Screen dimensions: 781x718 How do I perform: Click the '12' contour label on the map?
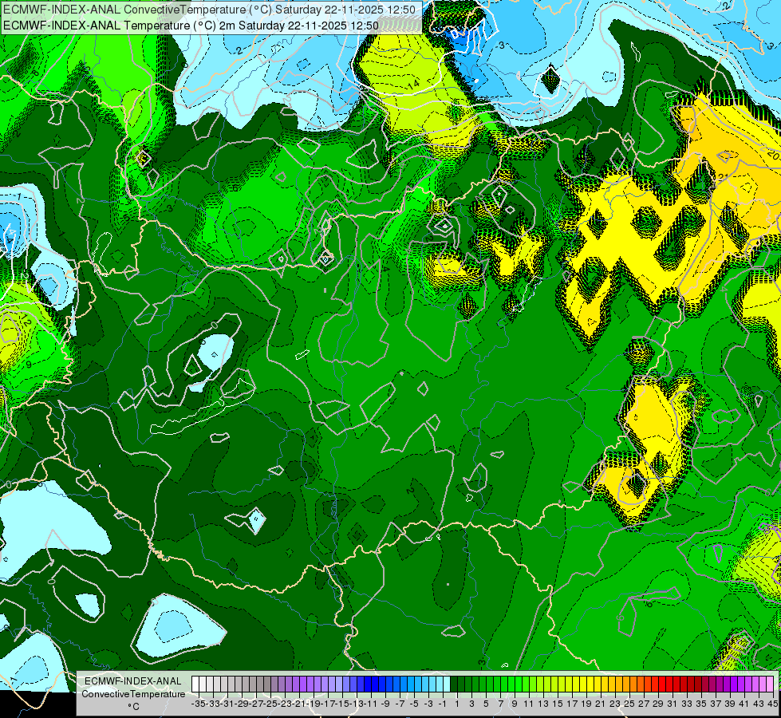click(x=26, y=322)
